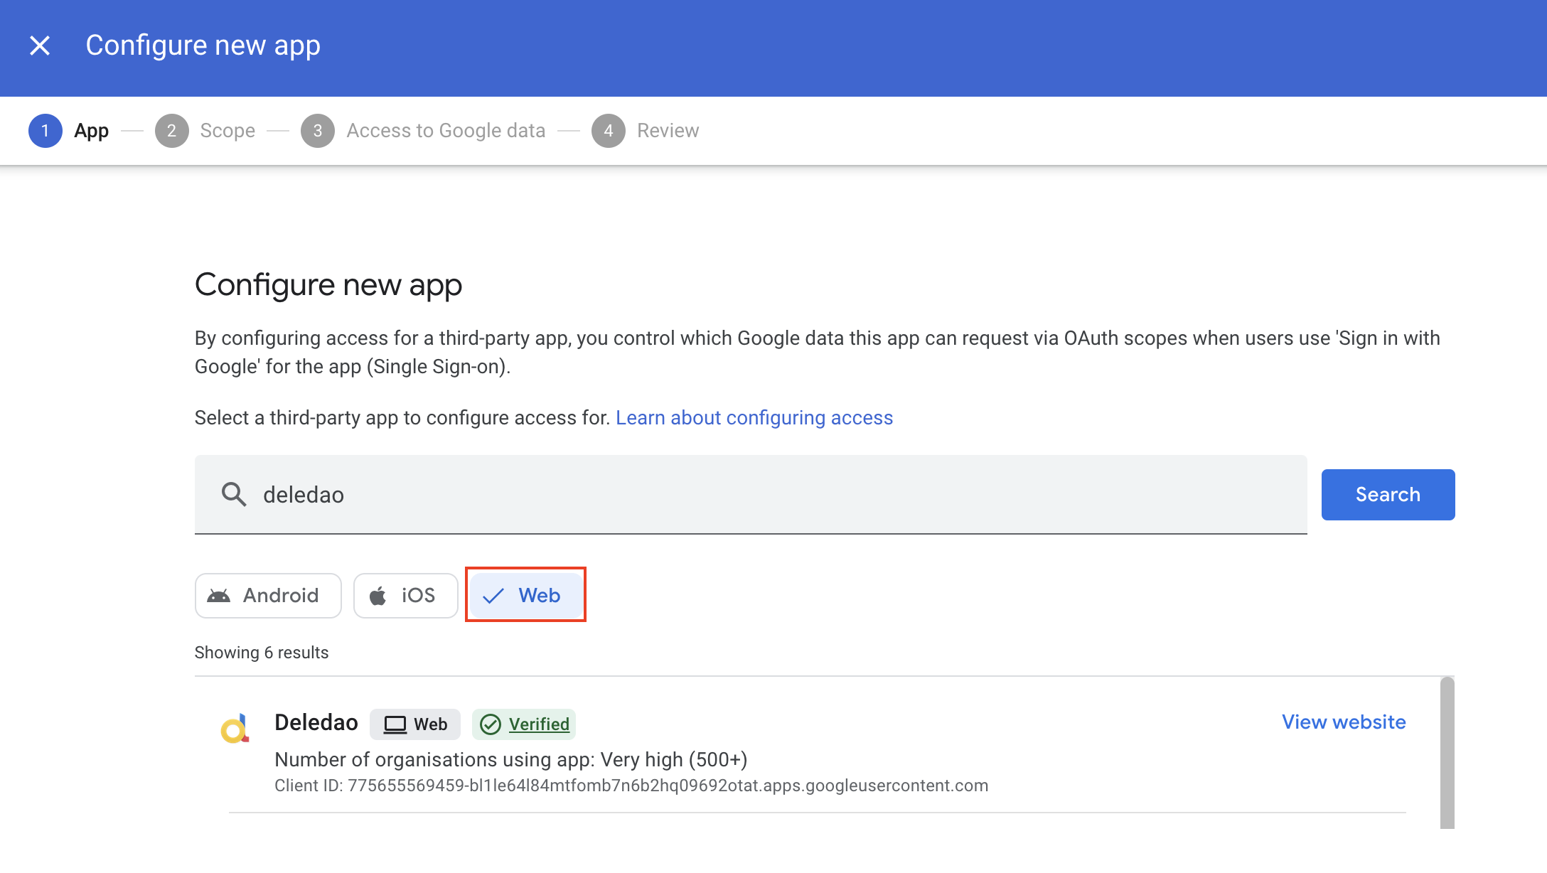Click the laptop icon in the Web badge
This screenshot has height=873, width=1547.
pos(395,724)
